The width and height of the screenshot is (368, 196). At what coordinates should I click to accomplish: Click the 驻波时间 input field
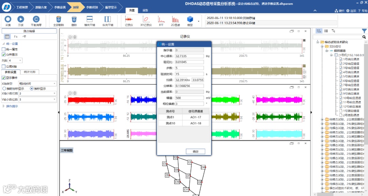pos(189,74)
